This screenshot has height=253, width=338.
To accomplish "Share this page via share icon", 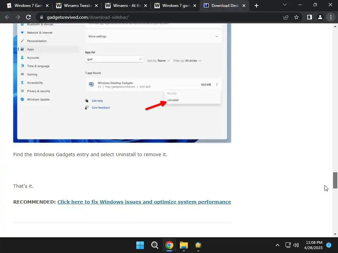I will (x=286, y=17).
